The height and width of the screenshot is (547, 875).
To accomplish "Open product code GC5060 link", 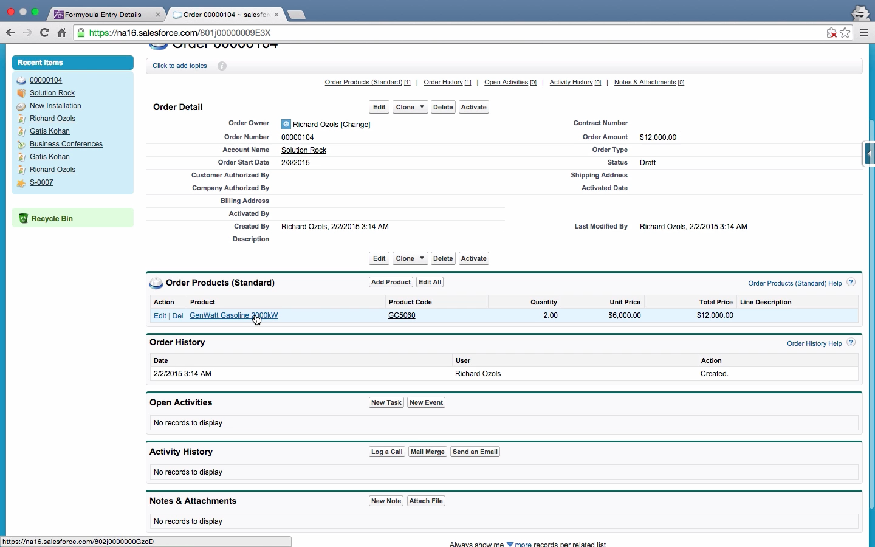I will pyautogui.click(x=402, y=315).
